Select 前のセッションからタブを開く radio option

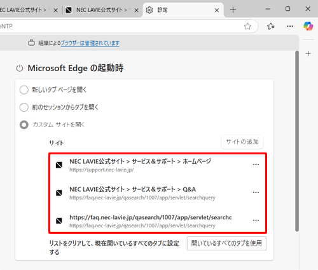(x=24, y=107)
